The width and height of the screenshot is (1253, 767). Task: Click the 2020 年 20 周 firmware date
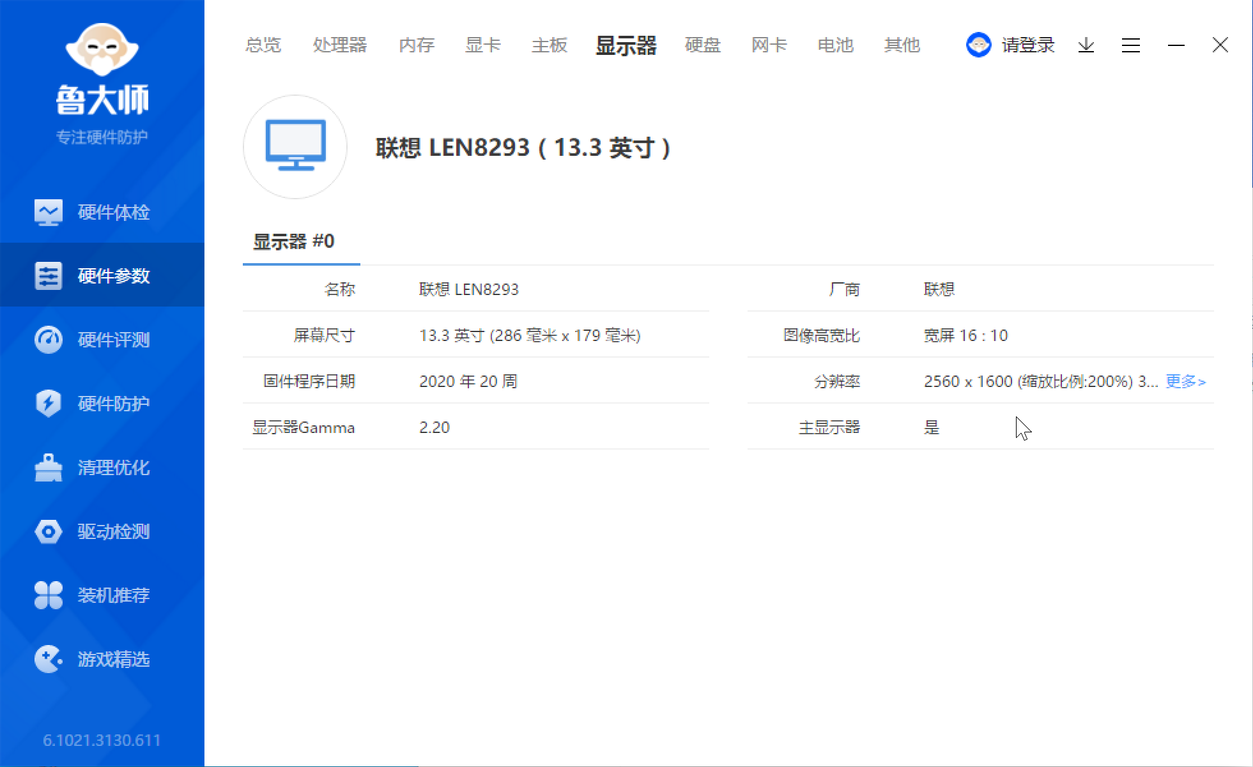pyautogui.click(x=468, y=381)
